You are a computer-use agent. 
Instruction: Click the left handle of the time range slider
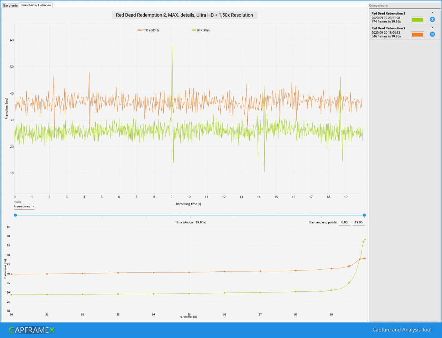pos(15,215)
